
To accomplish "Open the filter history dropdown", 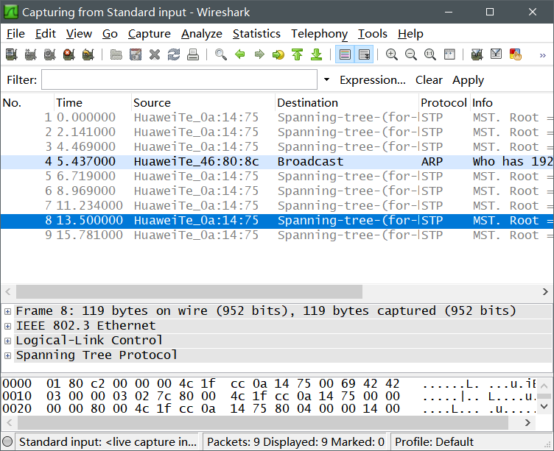I will pos(327,79).
